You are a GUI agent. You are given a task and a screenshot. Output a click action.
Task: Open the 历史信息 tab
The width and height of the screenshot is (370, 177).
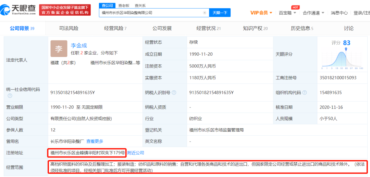click(302, 29)
